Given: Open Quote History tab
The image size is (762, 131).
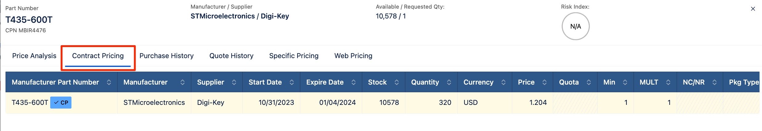Looking at the screenshot, I should pyautogui.click(x=231, y=56).
